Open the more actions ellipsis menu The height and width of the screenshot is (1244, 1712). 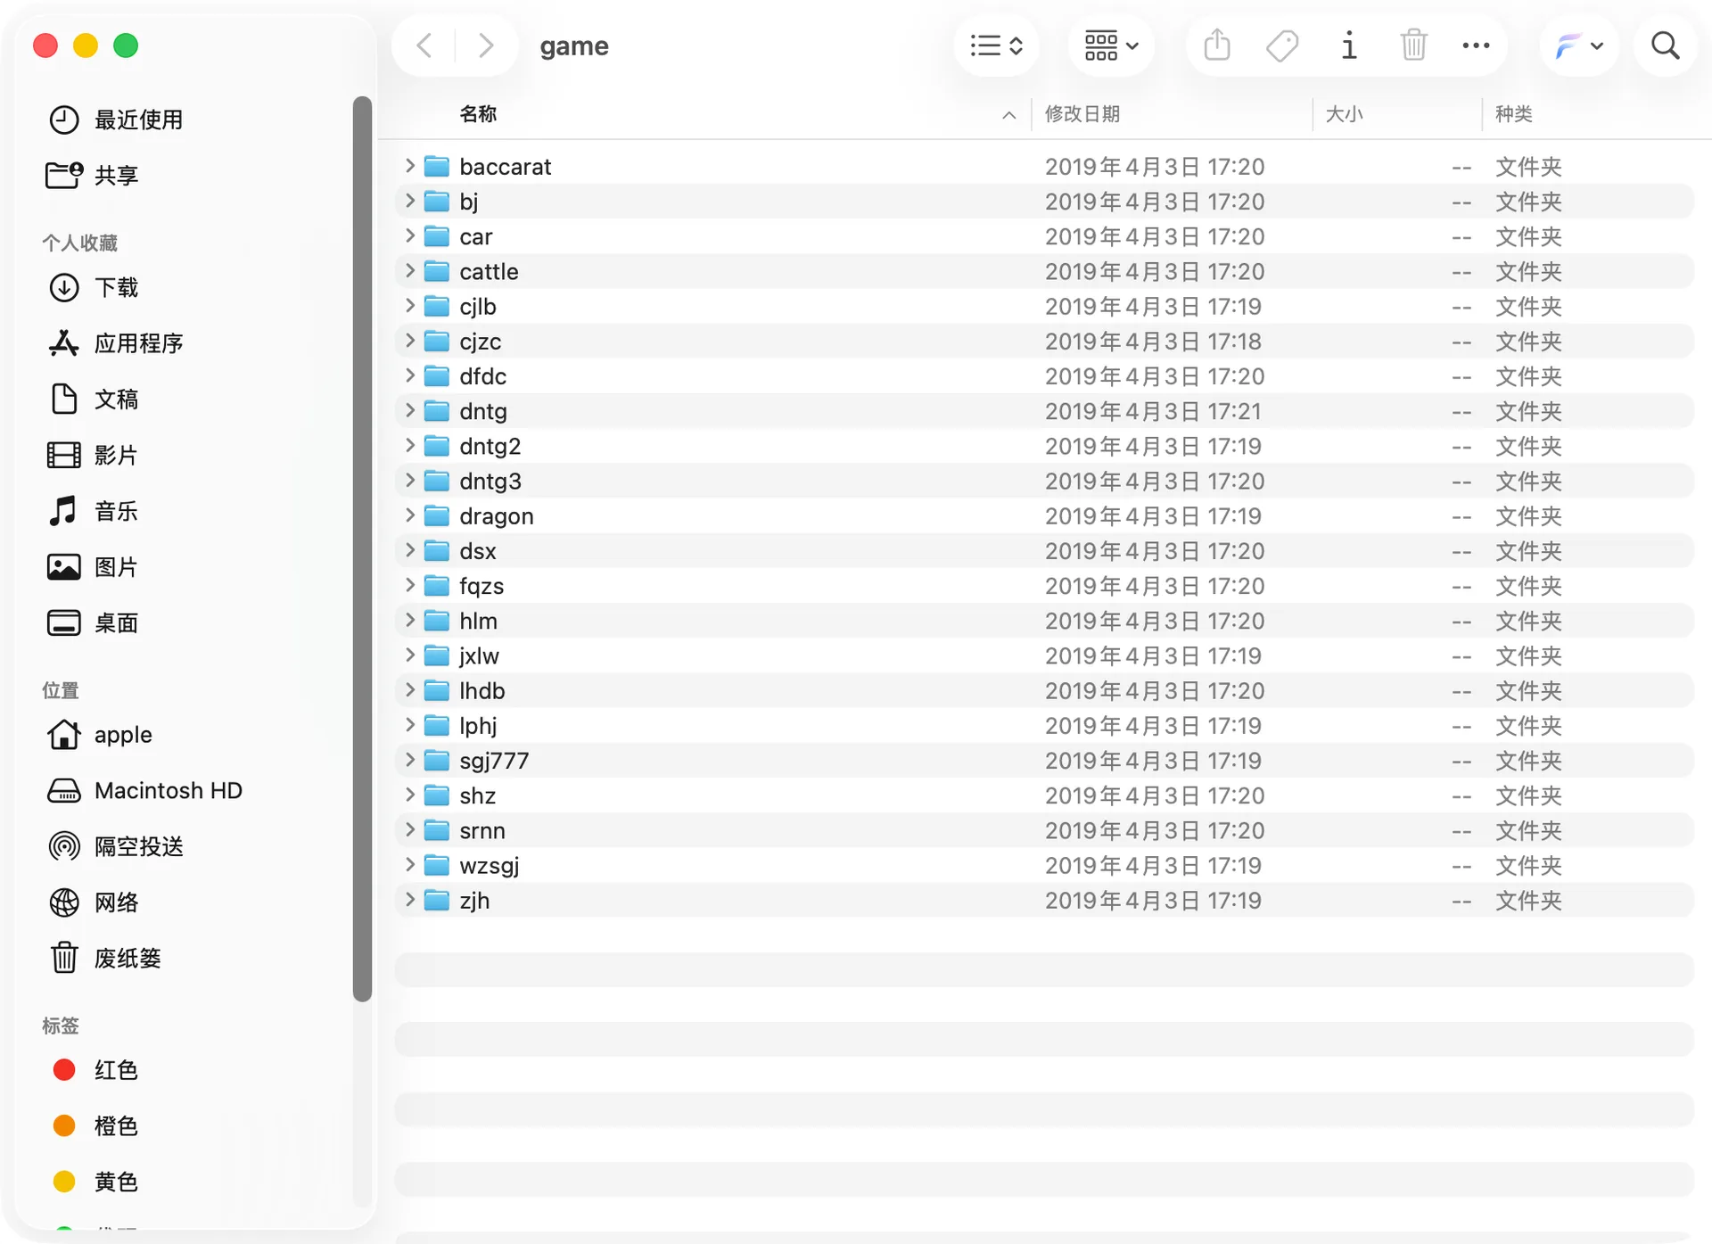coord(1476,45)
